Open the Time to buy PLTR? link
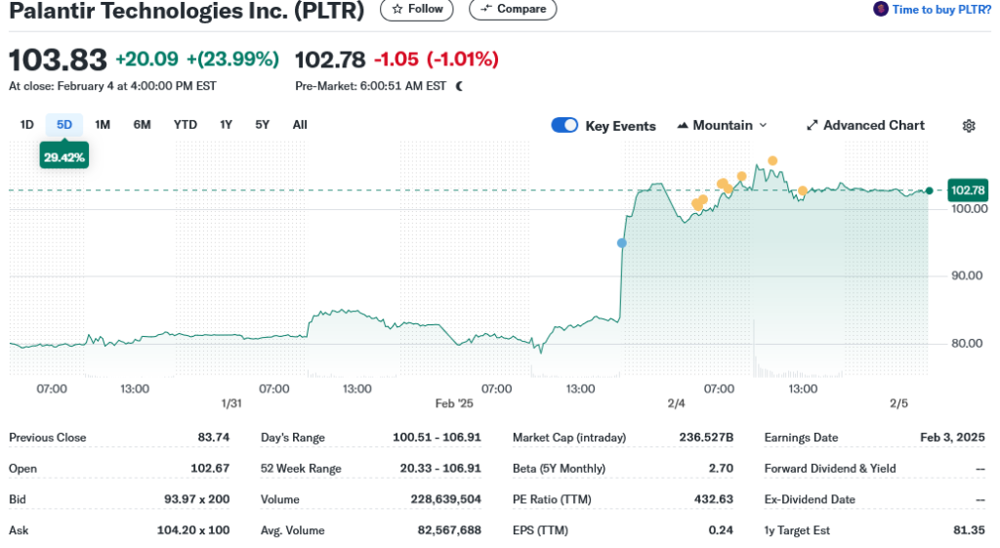This screenshot has height=548, width=1000. click(x=941, y=9)
